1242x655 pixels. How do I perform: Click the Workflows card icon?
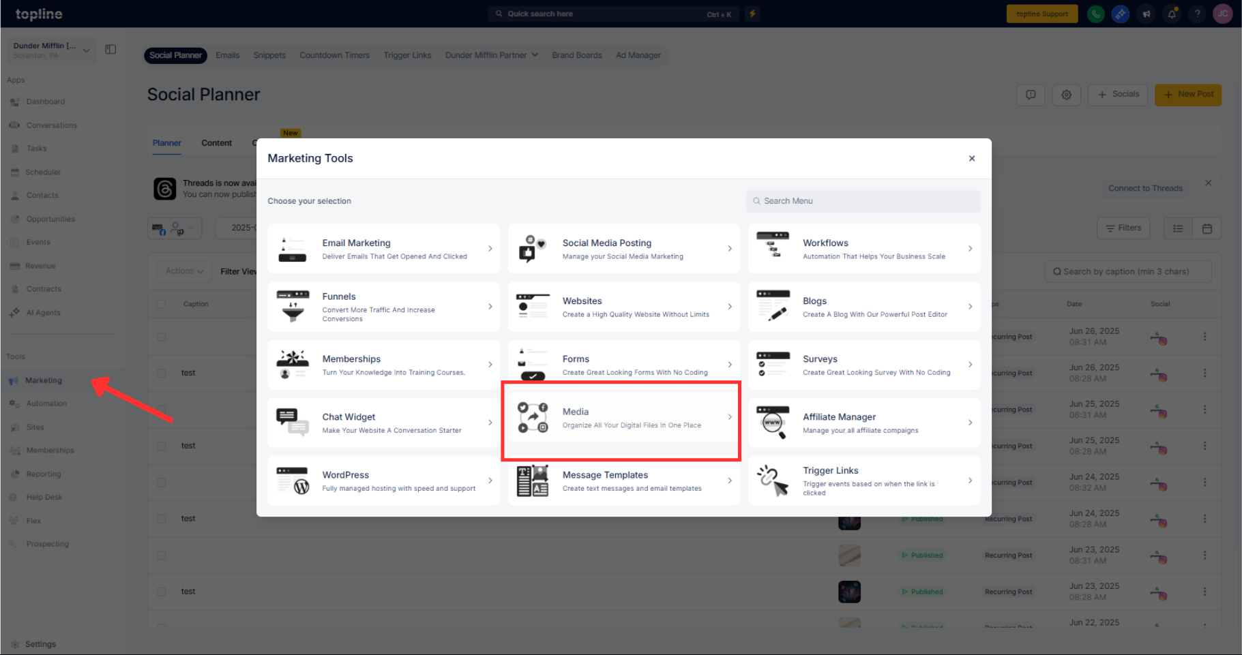(x=773, y=245)
